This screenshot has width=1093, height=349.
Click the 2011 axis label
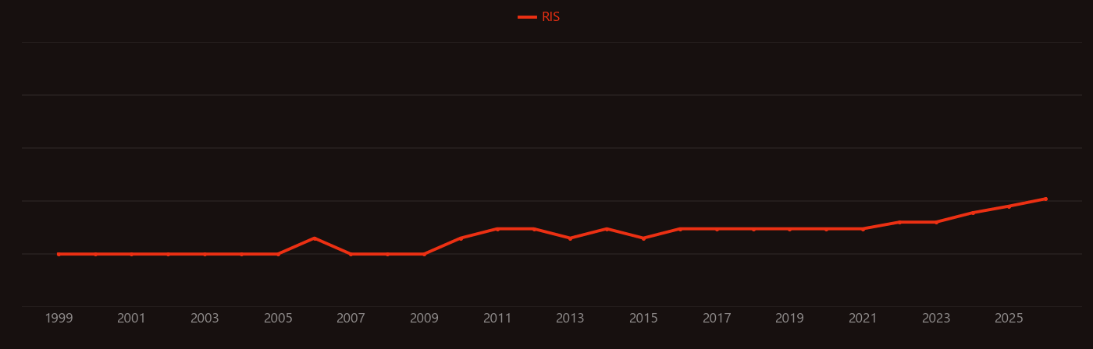(x=497, y=318)
